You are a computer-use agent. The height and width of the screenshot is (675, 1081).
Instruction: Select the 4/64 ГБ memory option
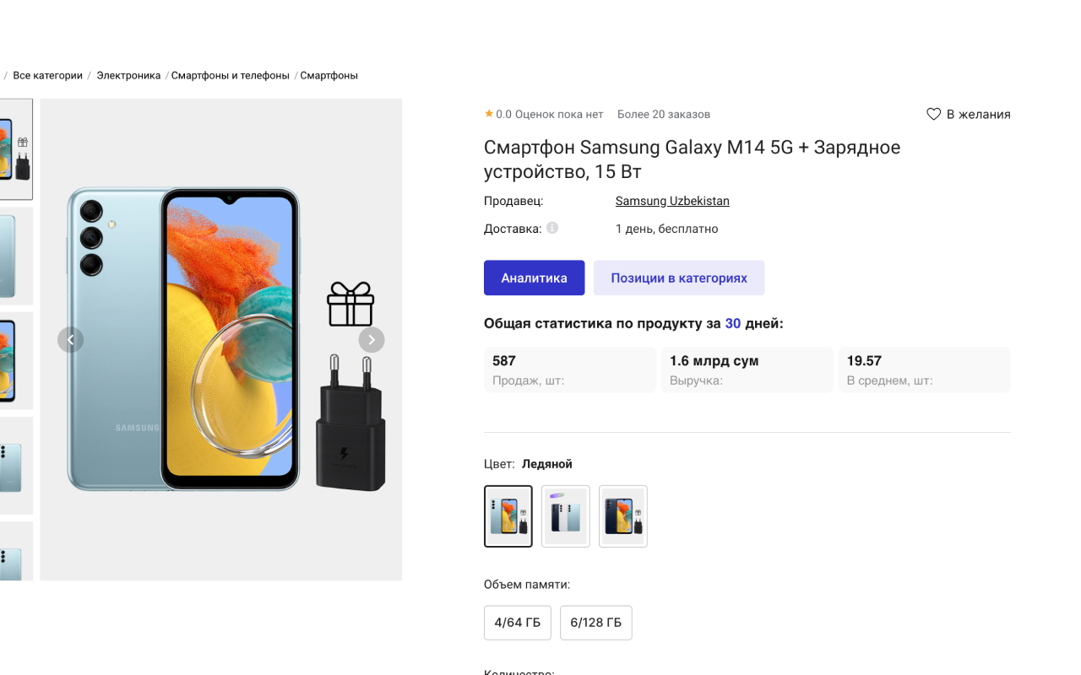518,623
